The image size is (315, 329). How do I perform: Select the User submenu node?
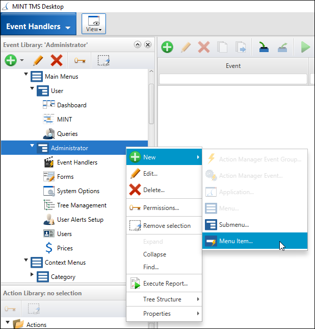pos(57,90)
